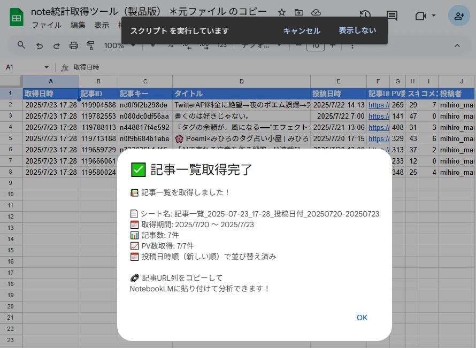Image resolution: width=476 pixels, height=348 pixels.
Task: Select the posting date 2025/7/21 13:06
Action: click(339, 127)
